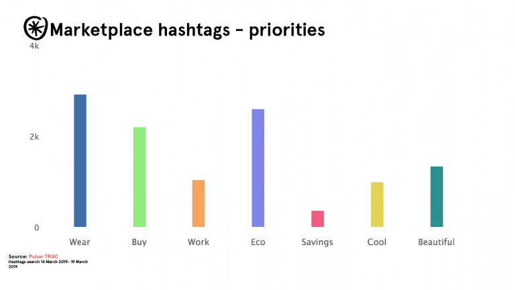Click the Eco axis label
The height and width of the screenshot is (290, 515).
[258, 242]
